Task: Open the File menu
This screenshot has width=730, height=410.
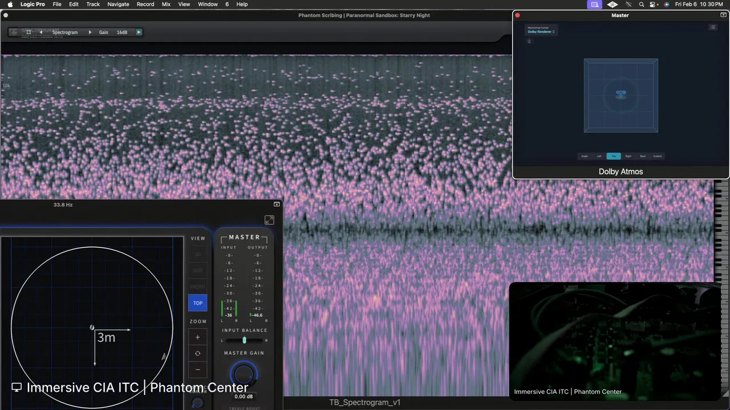Action: point(57,4)
